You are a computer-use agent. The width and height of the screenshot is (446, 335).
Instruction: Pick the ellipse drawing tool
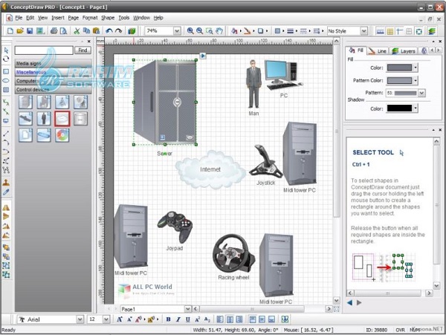pos(6,80)
